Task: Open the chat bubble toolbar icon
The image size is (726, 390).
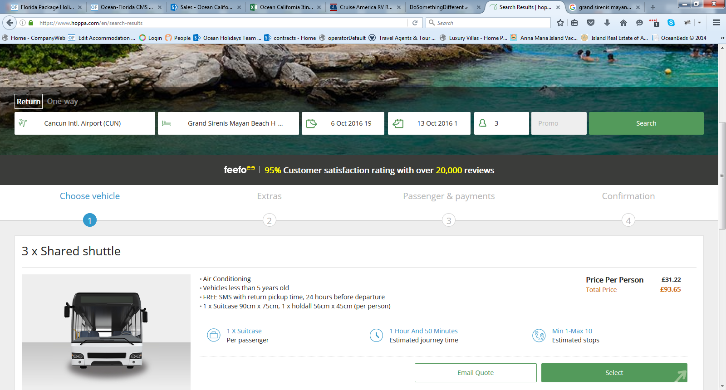Action: click(639, 23)
